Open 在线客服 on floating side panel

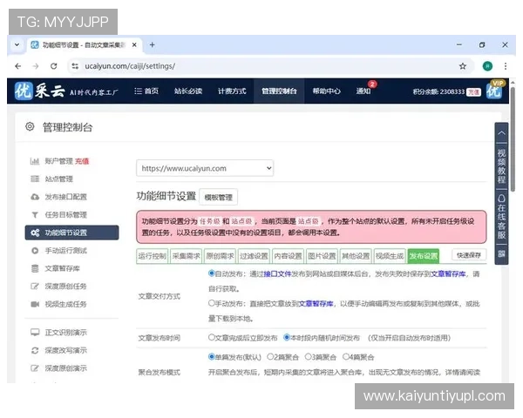pos(501,217)
